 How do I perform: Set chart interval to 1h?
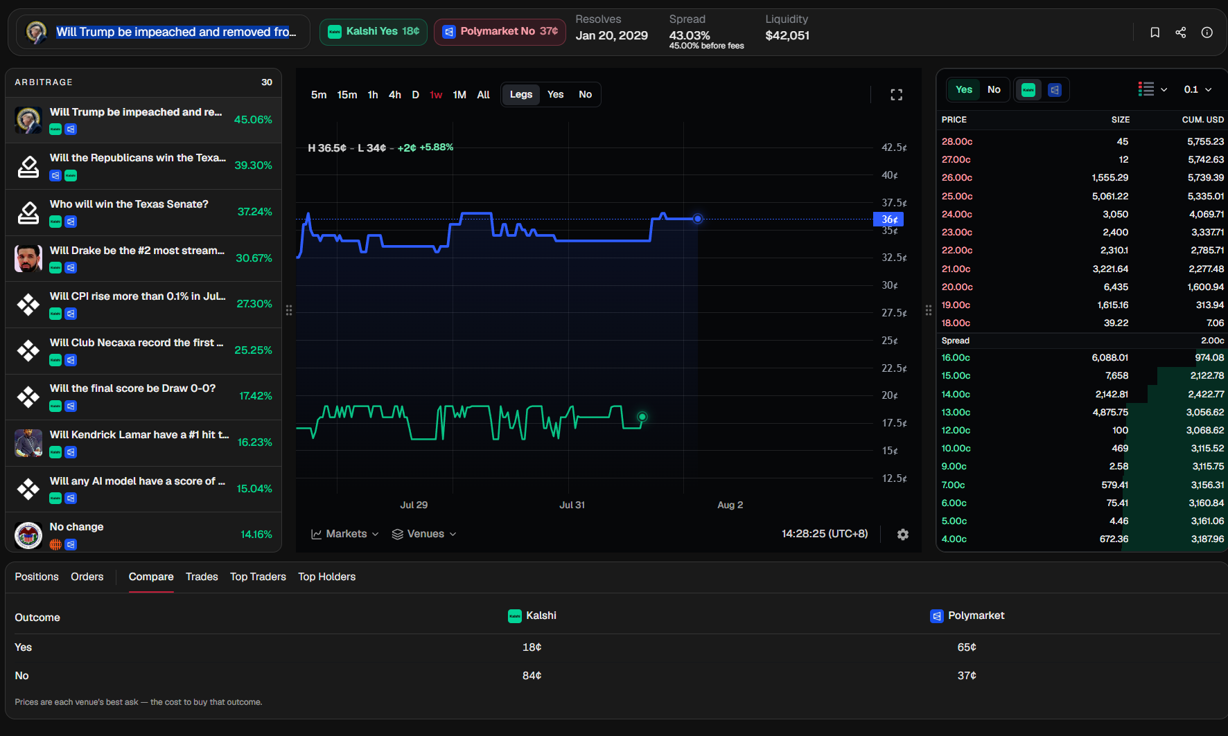[x=373, y=95]
